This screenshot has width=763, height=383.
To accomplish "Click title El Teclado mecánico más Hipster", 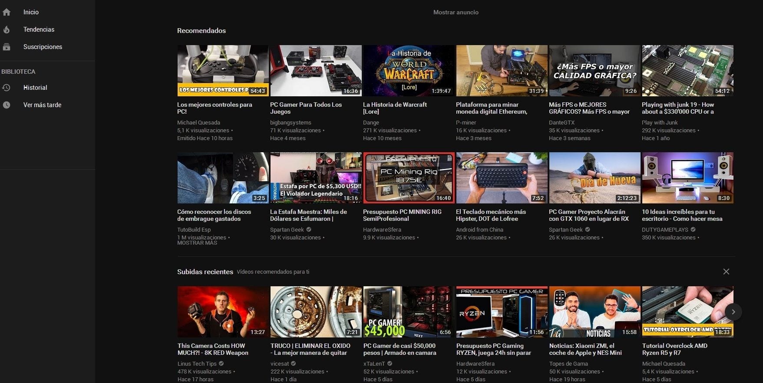I will pos(491,215).
